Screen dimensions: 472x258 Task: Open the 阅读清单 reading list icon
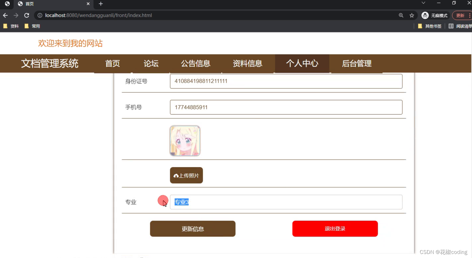click(x=451, y=26)
